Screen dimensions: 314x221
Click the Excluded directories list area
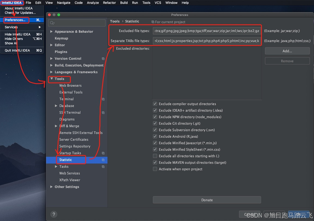pos(207,73)
